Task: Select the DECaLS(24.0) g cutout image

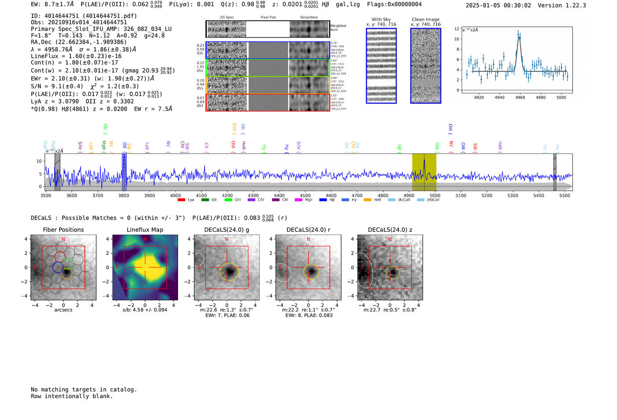Action: click(227, 268)
